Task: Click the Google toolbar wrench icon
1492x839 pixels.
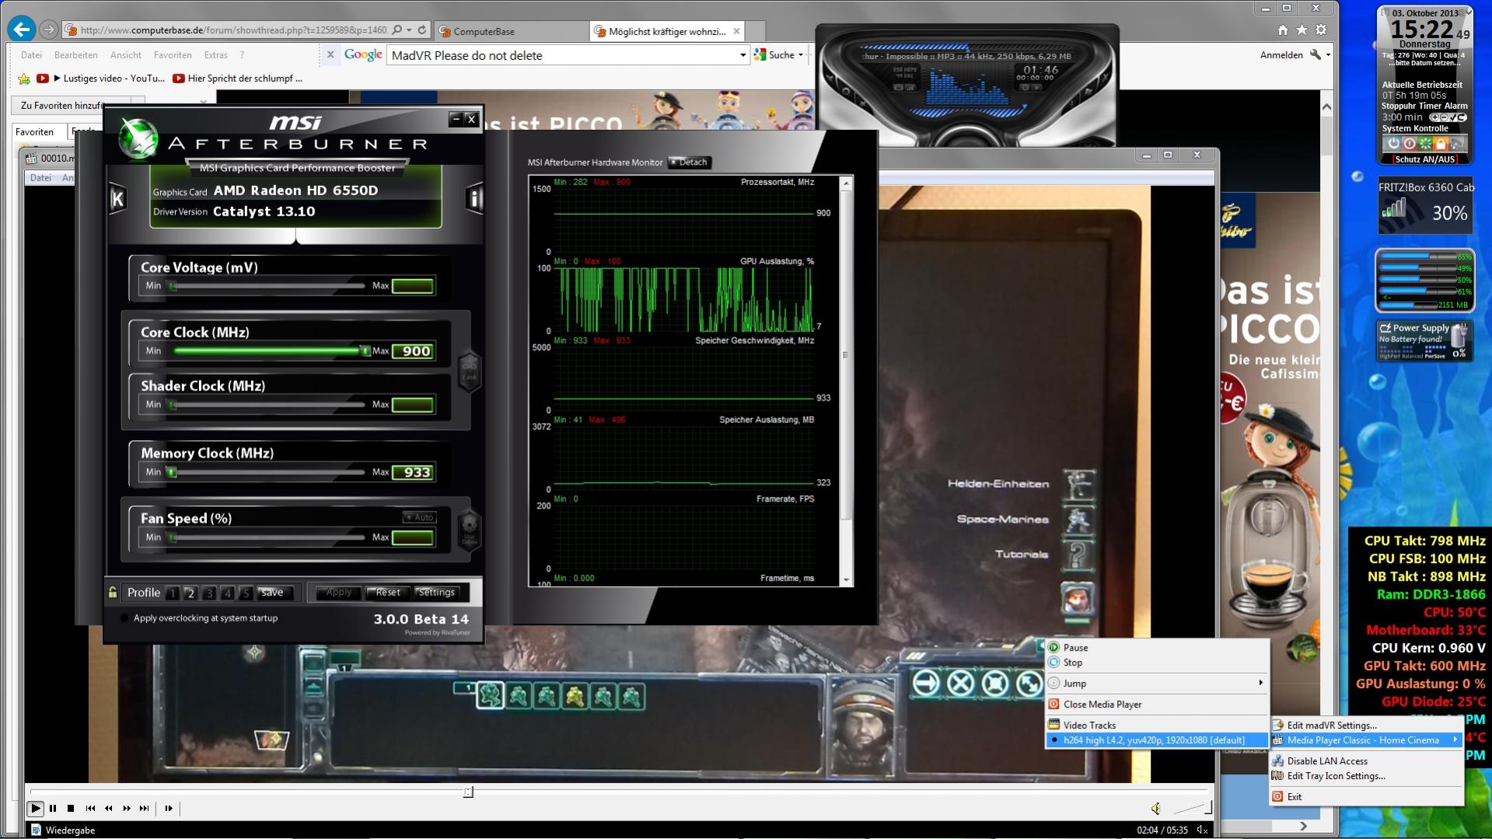Action: (x=1316, y=54)
